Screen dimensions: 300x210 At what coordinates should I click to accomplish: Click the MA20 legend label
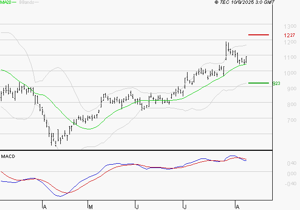(5, 2)
